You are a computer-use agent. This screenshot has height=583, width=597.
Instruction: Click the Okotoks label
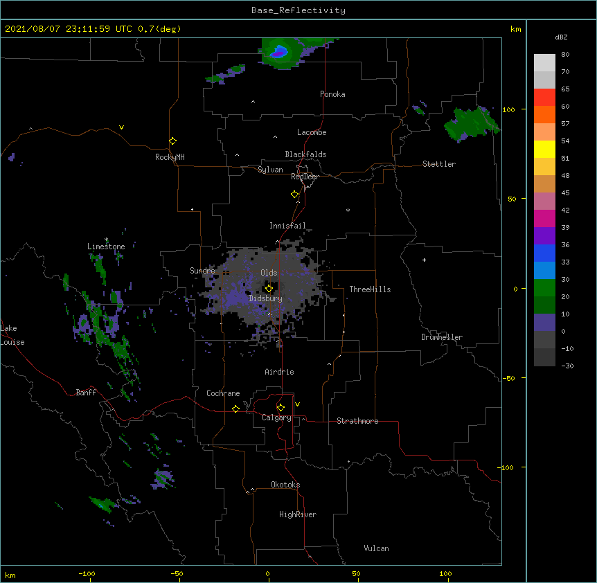click(x=285, y=485)
